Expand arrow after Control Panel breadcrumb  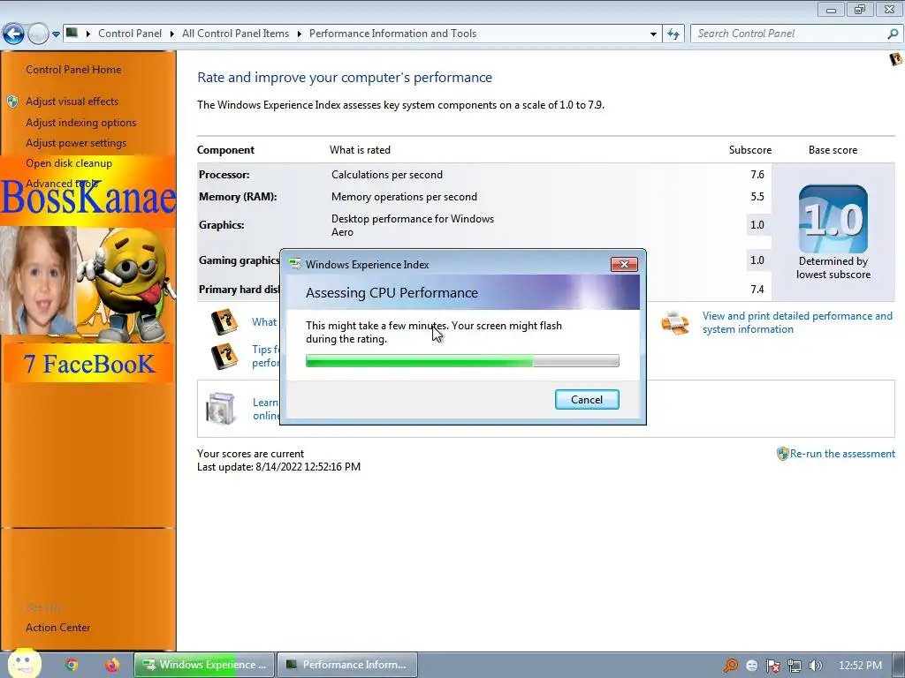point(172,34)
